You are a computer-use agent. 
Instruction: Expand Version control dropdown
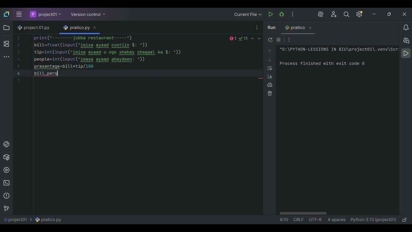coord(88,14)
